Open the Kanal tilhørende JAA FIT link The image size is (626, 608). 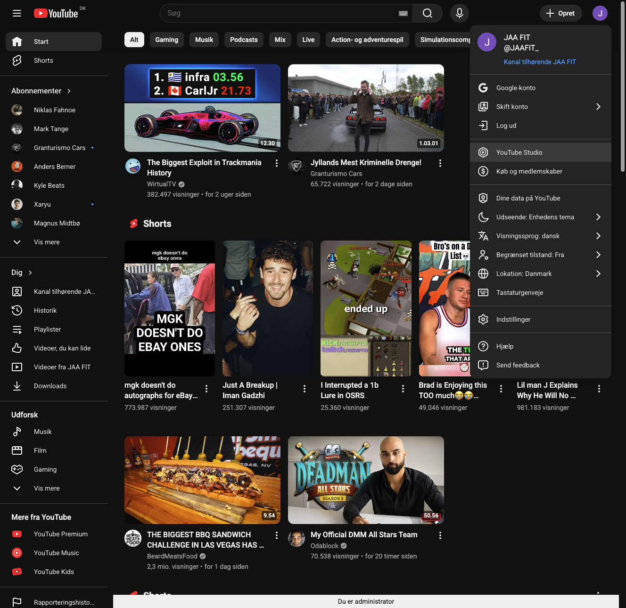[540, 62]
